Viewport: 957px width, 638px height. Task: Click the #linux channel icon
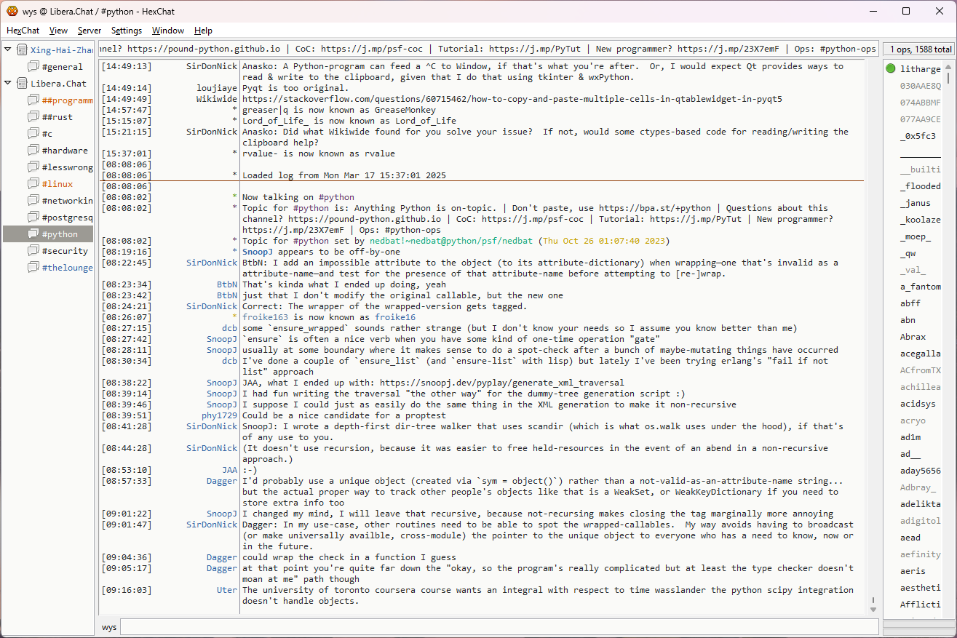pos(33,184)
